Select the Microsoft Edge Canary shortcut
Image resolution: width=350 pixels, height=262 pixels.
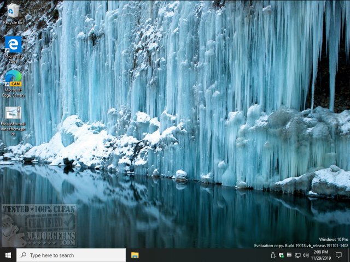[13, 78]
